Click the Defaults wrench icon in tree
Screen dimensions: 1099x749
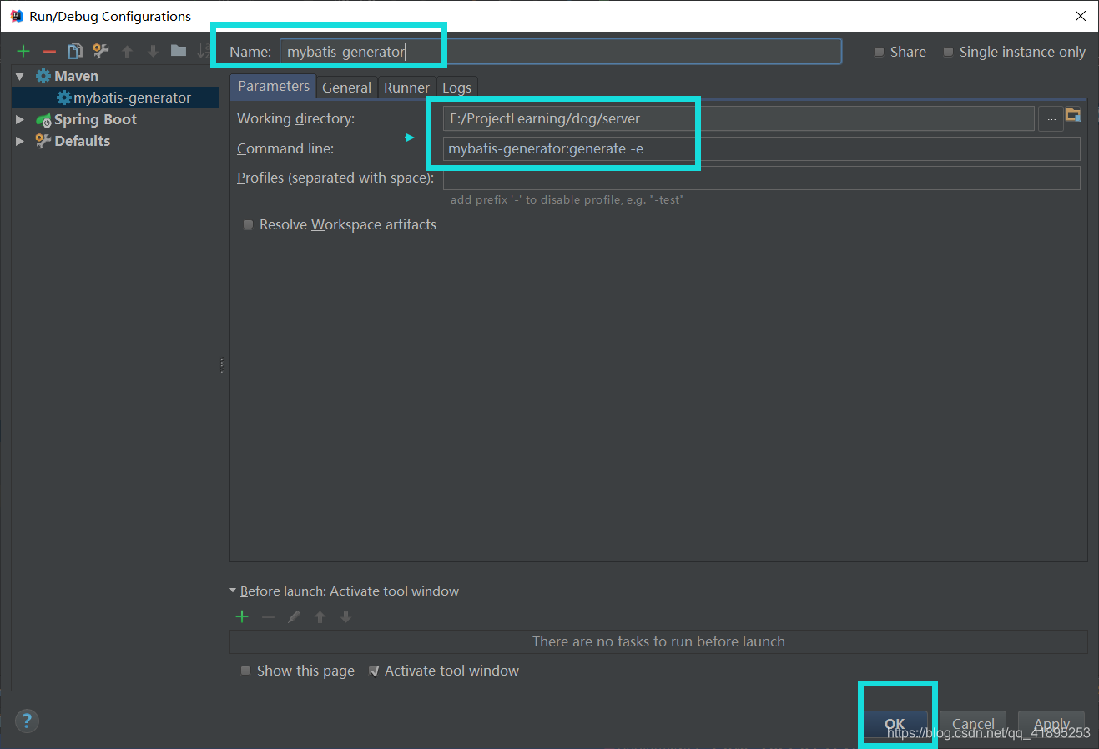43,141
